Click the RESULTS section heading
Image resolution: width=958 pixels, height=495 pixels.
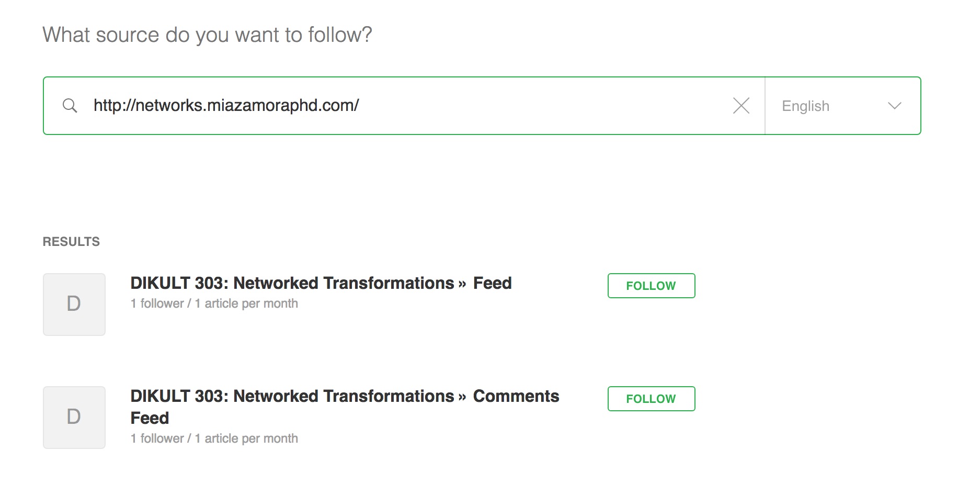(x=71, y=242)
